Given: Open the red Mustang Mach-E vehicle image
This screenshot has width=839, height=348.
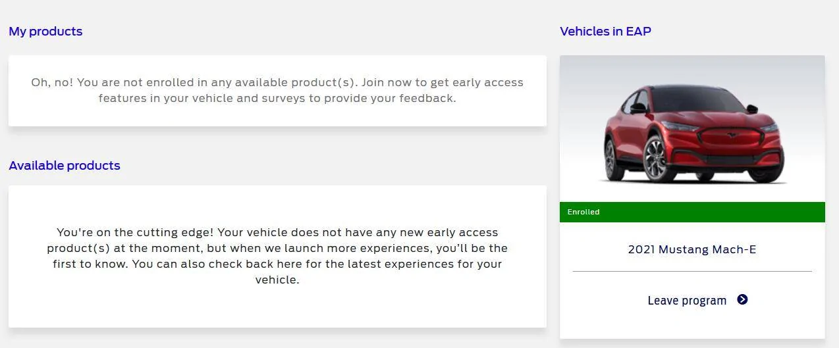Looking at the screenshot, I should [x=692, y=129].
